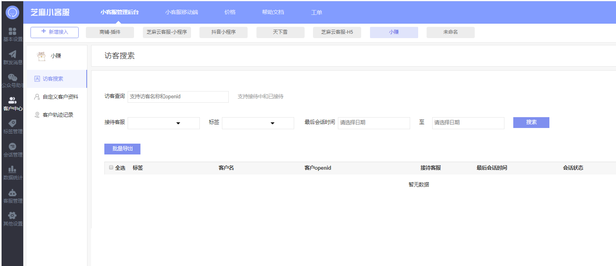Click the round app logo icon
Screen dimensions: 616x266
tap(12, 12)
